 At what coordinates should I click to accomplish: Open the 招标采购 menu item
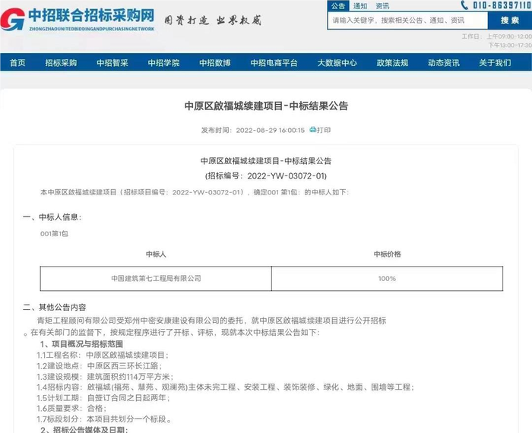(x=61, y=63)
